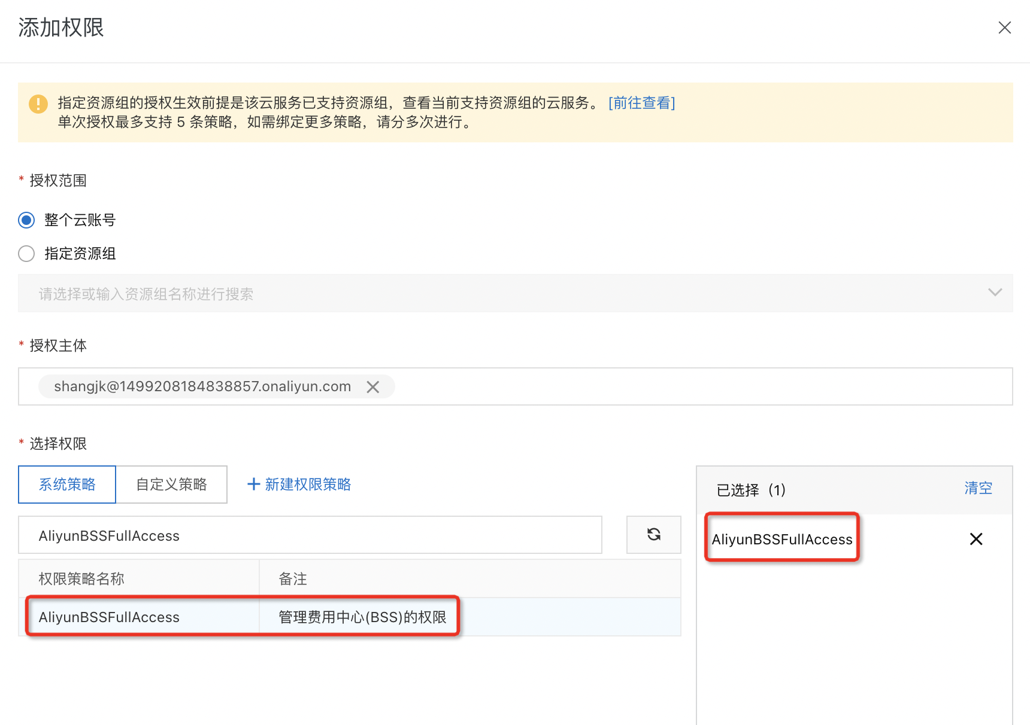The width and height of the screenshot is (1030, 725).
Task: Select the 指定资源组 radio option
Action: [x=26, y=254]
